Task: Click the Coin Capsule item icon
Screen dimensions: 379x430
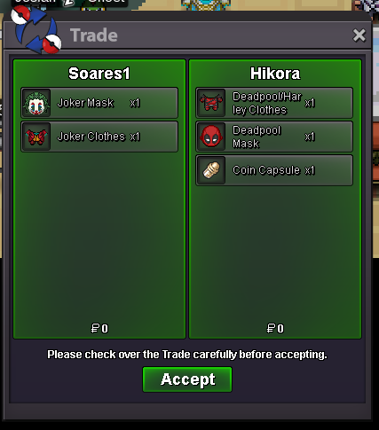Action: 211,170
